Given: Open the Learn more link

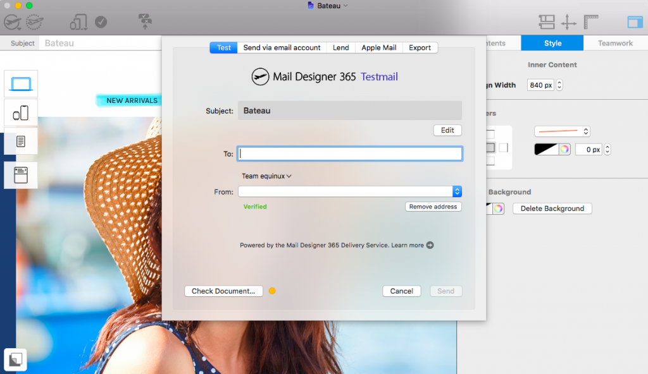Looking at the screenshot, I should pos(408,245).
